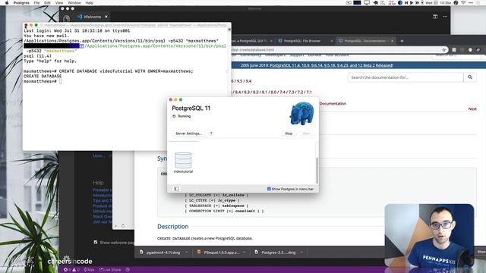Open VS Code manage gear icon
Image resolution: width=486 pixels, height=273 pixels.
tap(66, 259)
